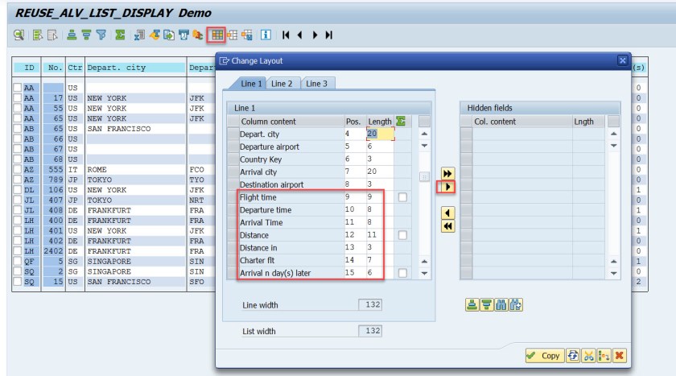Check the first AA row checkbox in list
Viewport: 676px width, 376px height.
[x=17, y=88]
